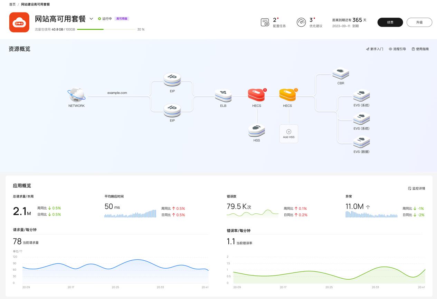Image resolution: width=437 pixels, height=299 pixels.
Task: Expand the 网站高可用套餐 title dropdown
Action: [91, 19]
